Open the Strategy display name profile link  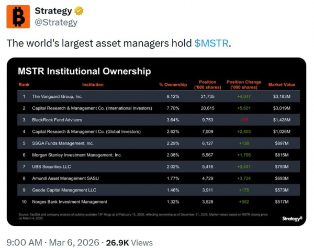[x=53, y=10]
